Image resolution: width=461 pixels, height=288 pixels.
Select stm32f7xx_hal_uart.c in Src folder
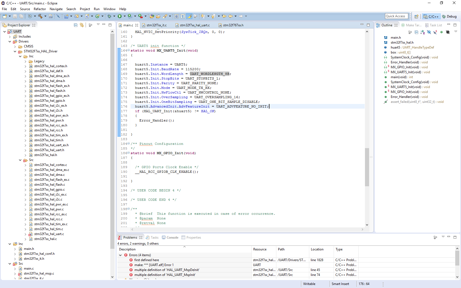49,234
